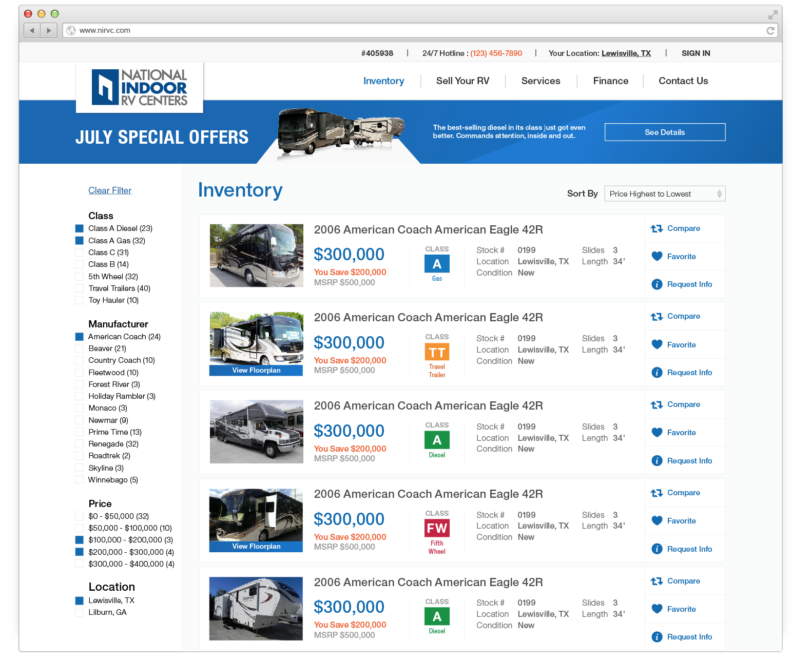
Task: Click Request Info icon on Travel Trailer listing
Action: pyautogui.click(x=657, y=373)
